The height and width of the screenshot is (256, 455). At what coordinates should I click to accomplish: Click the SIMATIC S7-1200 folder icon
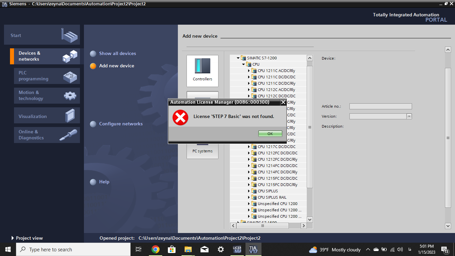pos(243,58)
